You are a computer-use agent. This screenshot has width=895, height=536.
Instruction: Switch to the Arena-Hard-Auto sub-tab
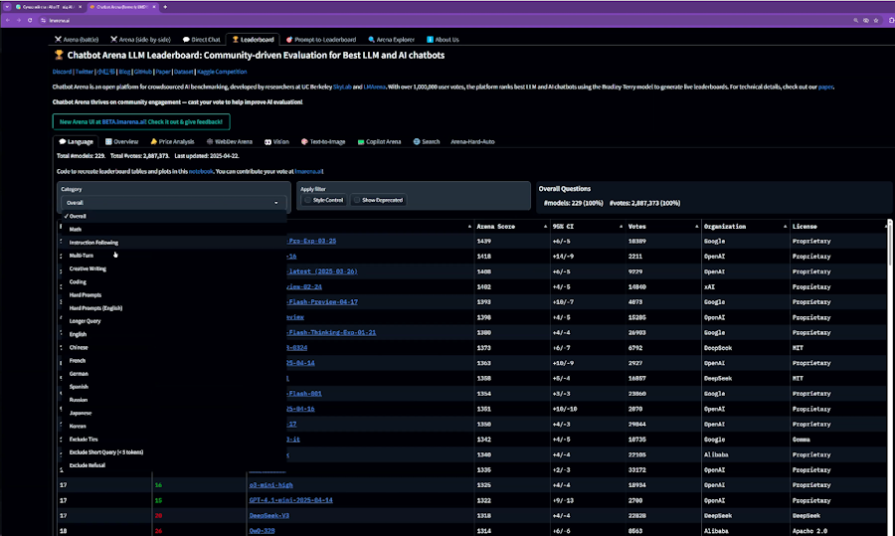coord(472,141)
